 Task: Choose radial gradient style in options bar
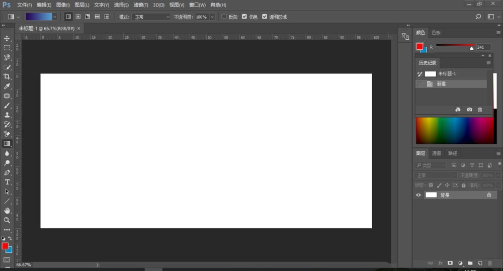[78, 17]
